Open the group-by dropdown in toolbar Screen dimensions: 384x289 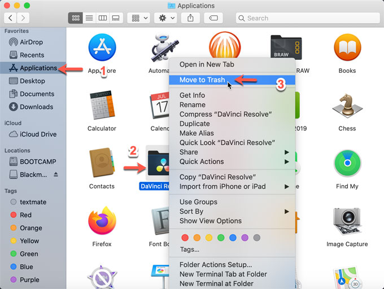pos(139,18)
